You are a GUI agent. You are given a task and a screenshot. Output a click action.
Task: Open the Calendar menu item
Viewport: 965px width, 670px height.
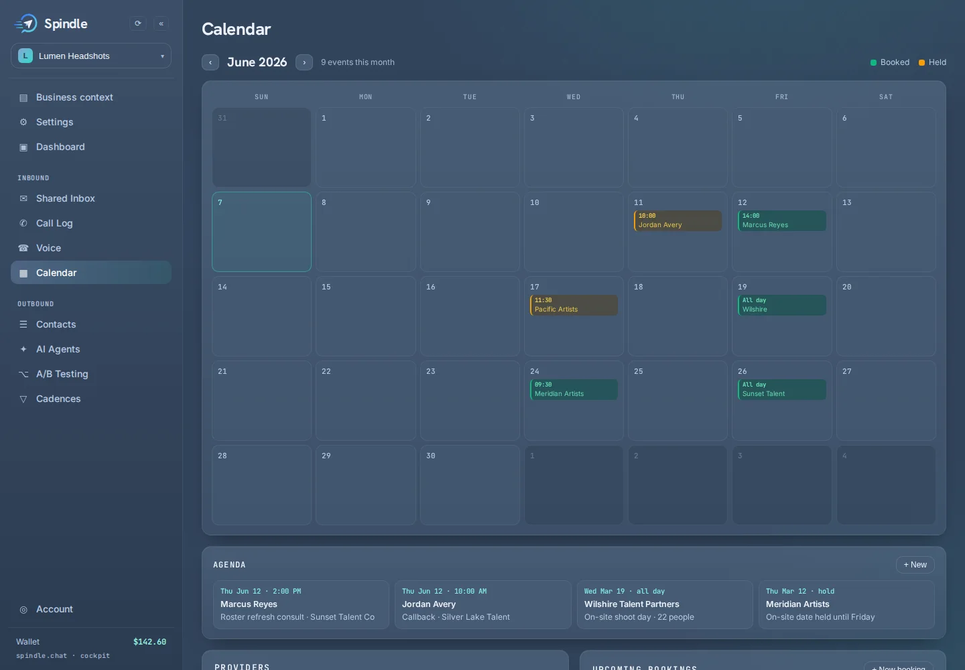click(91, 273)
